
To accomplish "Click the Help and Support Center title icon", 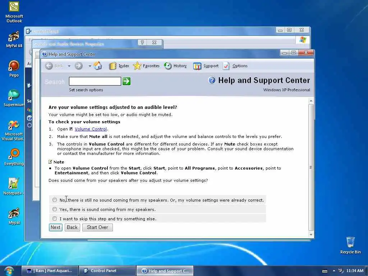I will (44, 54).
